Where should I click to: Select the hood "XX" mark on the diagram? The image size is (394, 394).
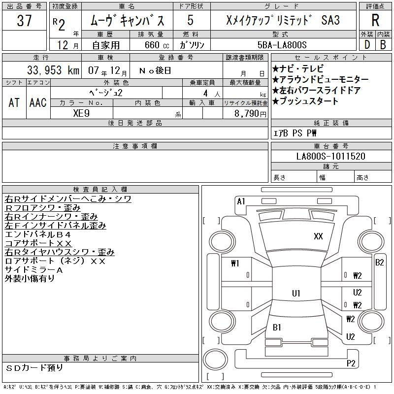tap(318, 236)
